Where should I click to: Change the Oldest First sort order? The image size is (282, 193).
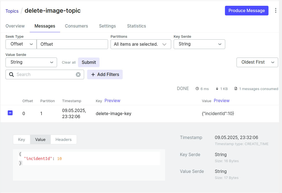point(257,62)
